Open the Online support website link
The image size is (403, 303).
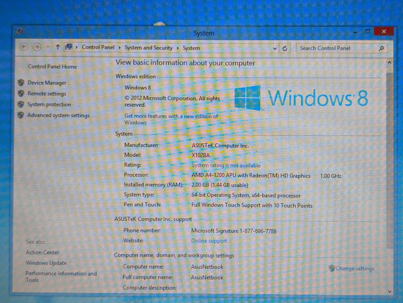[x=209, y=241]
